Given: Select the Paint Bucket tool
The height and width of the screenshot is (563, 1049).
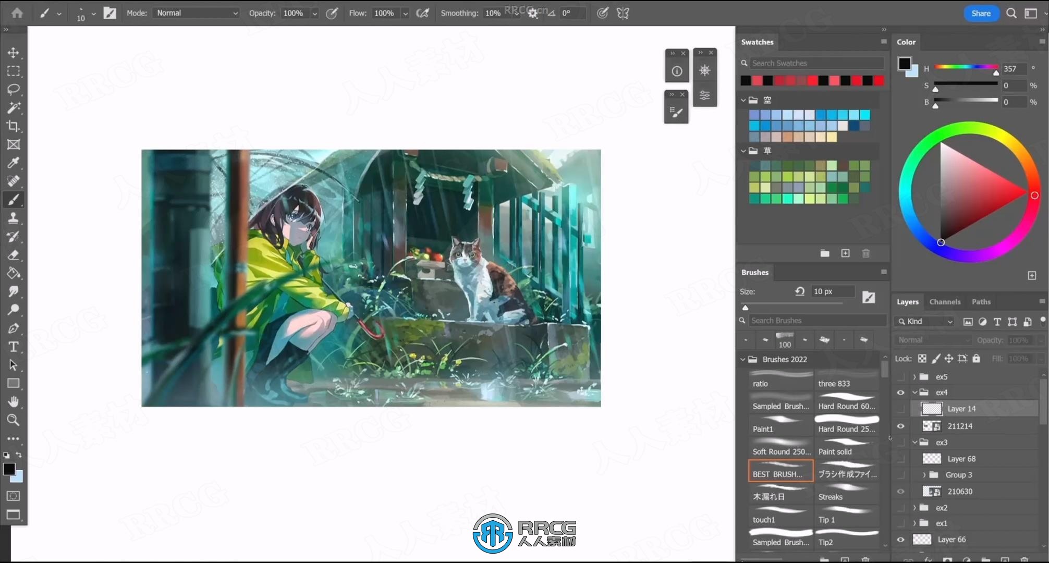Looking at the screenshot, I should 14,273.
